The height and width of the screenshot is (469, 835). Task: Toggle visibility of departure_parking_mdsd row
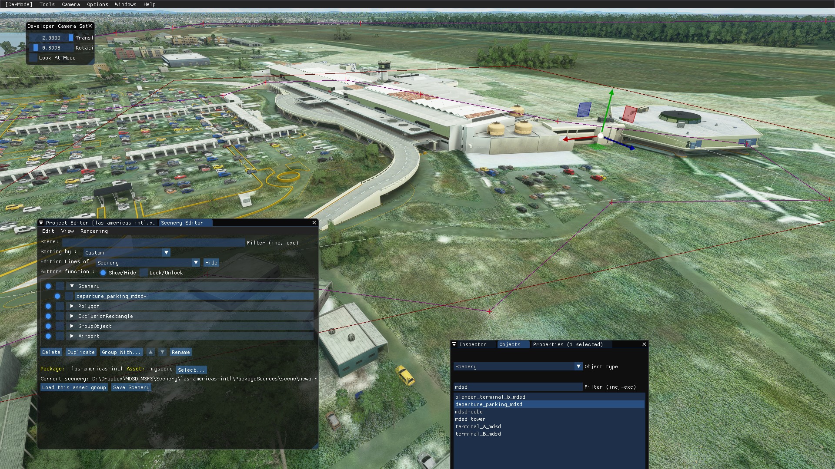[x=57, y=296]
